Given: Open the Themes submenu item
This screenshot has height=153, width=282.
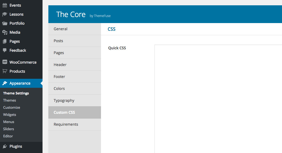Looking at the screenshot, I should (x=10, y=100).
